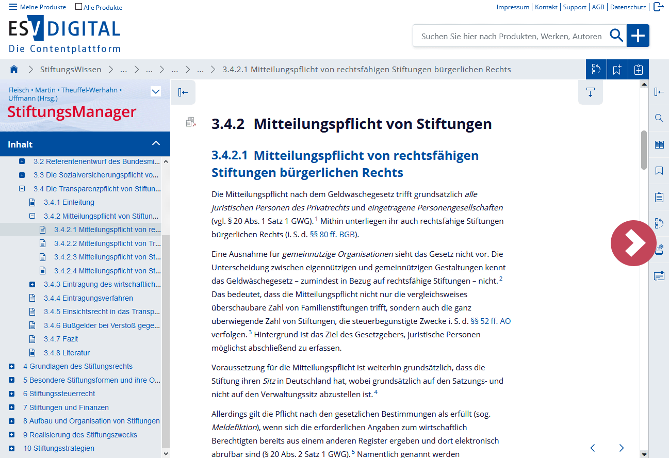Expand 4 Grundlagen des Stiftungsrechts node
Viewport: 669px width, 458px height.
11,366
